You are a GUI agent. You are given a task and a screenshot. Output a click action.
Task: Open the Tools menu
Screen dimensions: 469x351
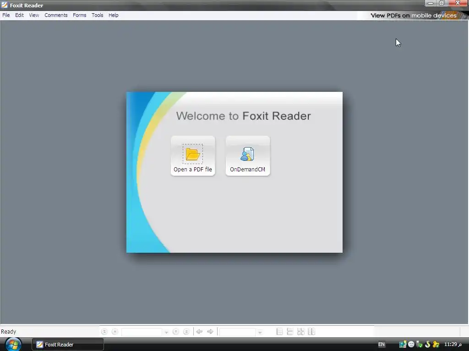[x=97, y=15]
